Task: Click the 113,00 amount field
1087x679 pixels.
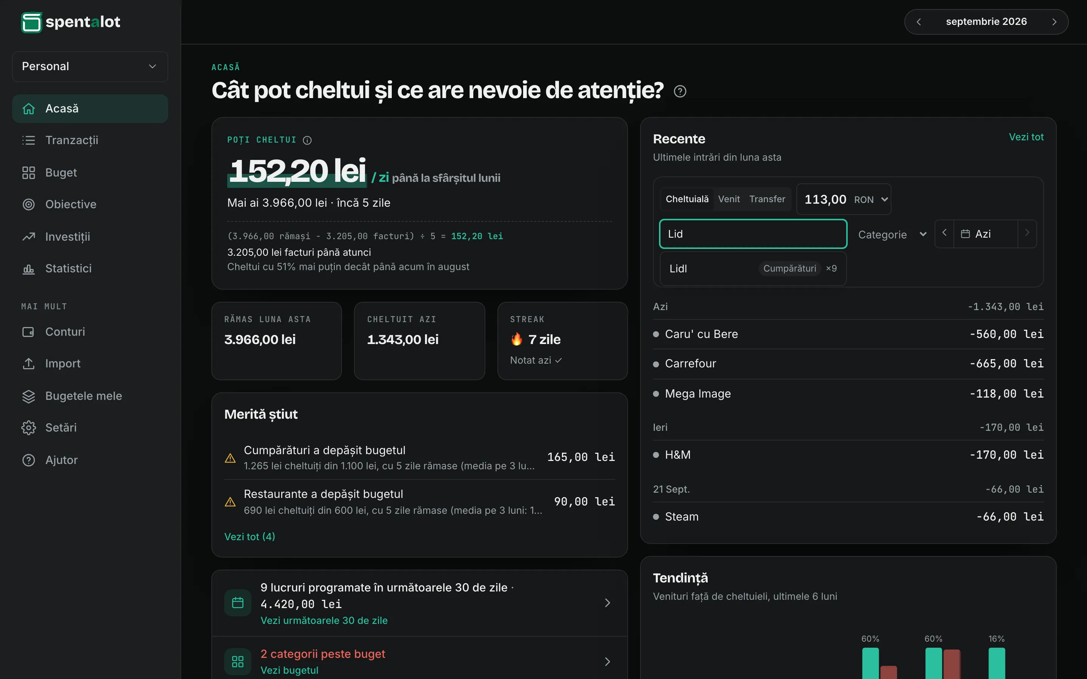Action: (825, 200)
